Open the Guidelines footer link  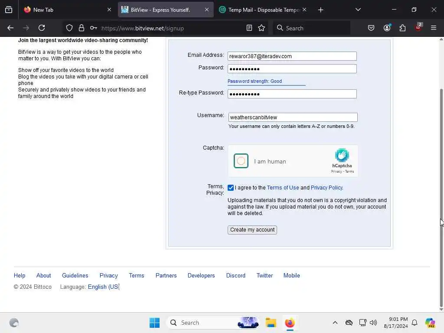[x=75, y=275]
